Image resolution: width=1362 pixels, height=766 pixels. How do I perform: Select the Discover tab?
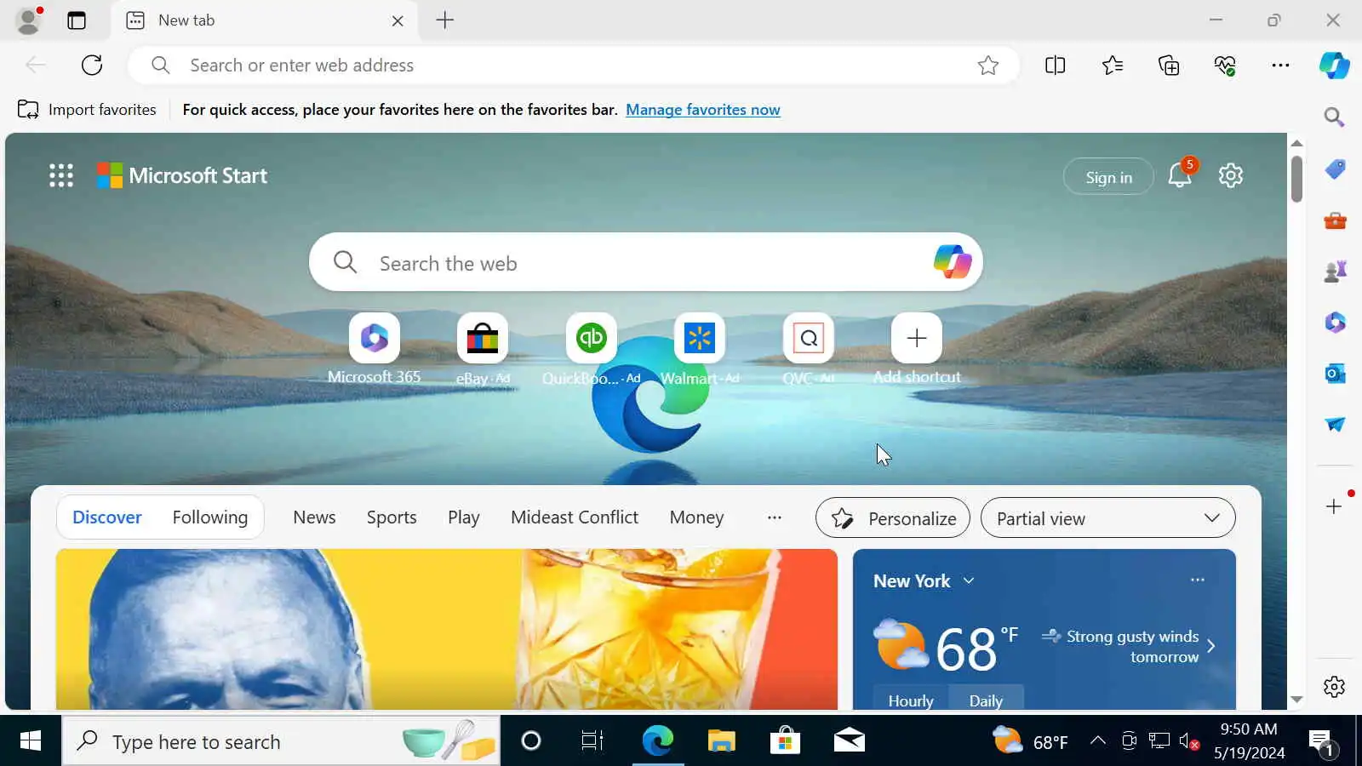click(106, 517)
